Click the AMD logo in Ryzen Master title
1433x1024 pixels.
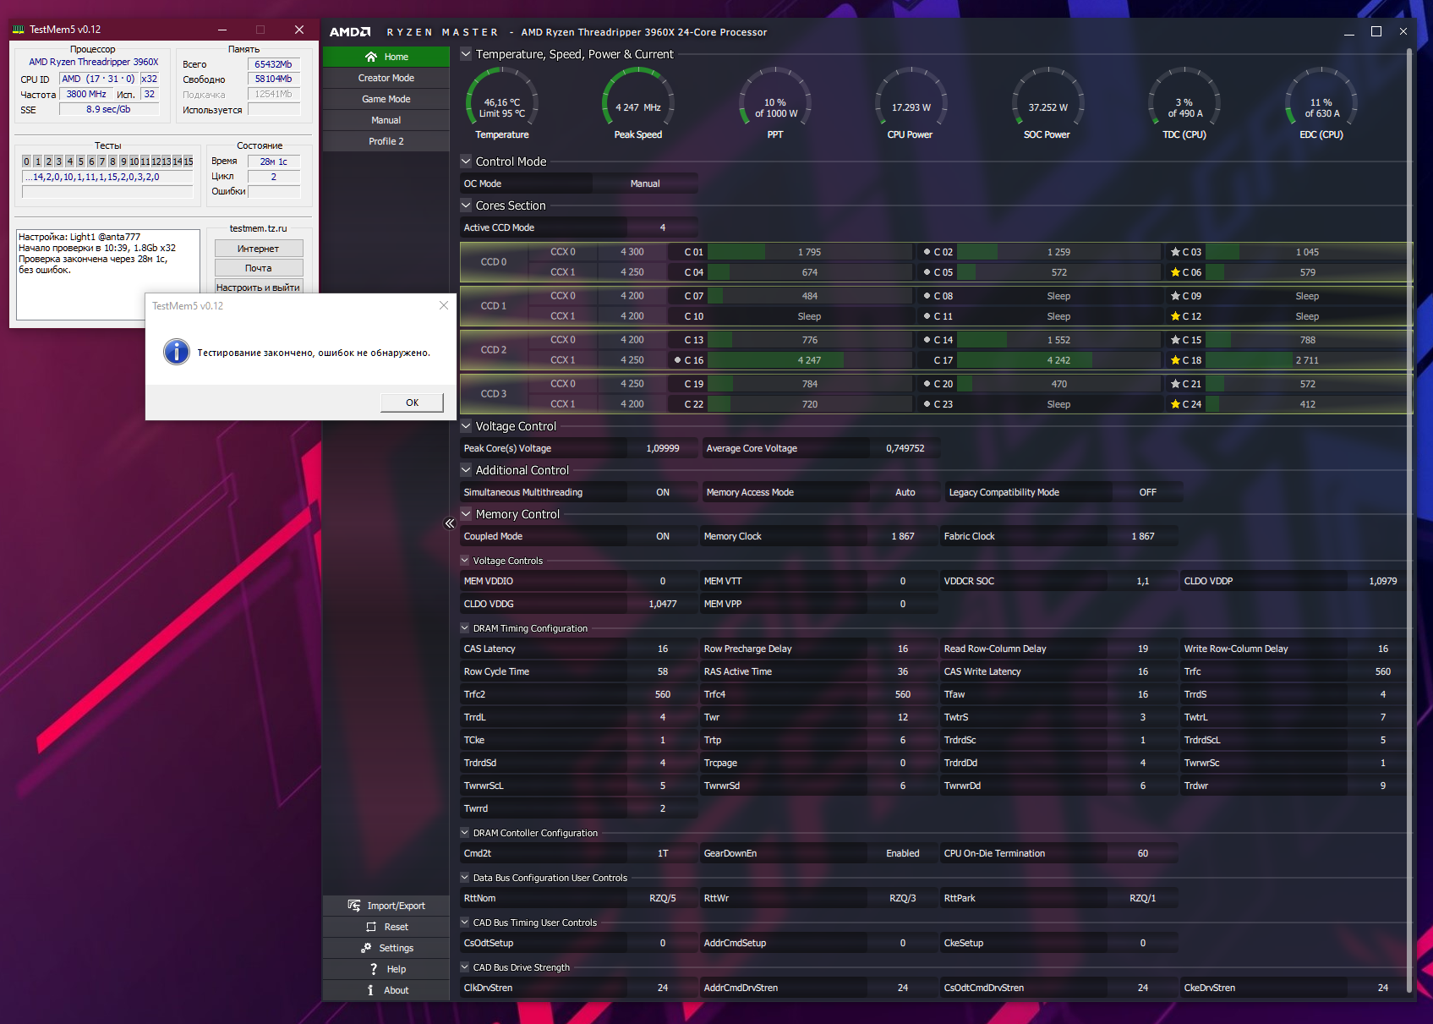point(350,32)
